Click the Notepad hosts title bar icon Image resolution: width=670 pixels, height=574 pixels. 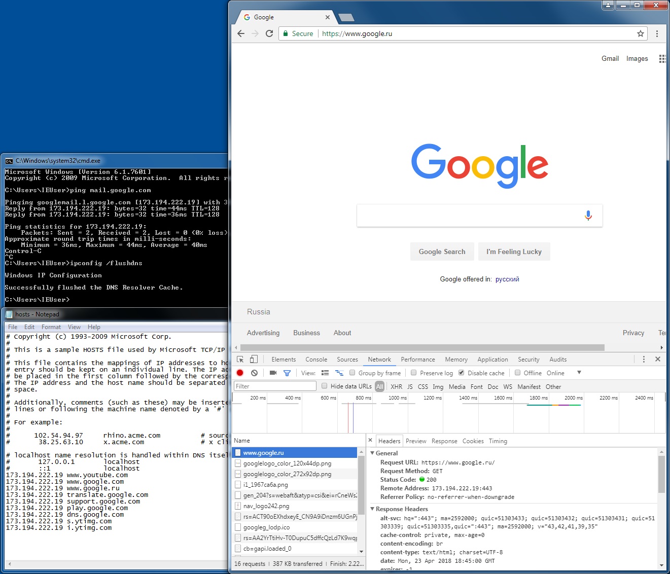click(x=9, y=314)
